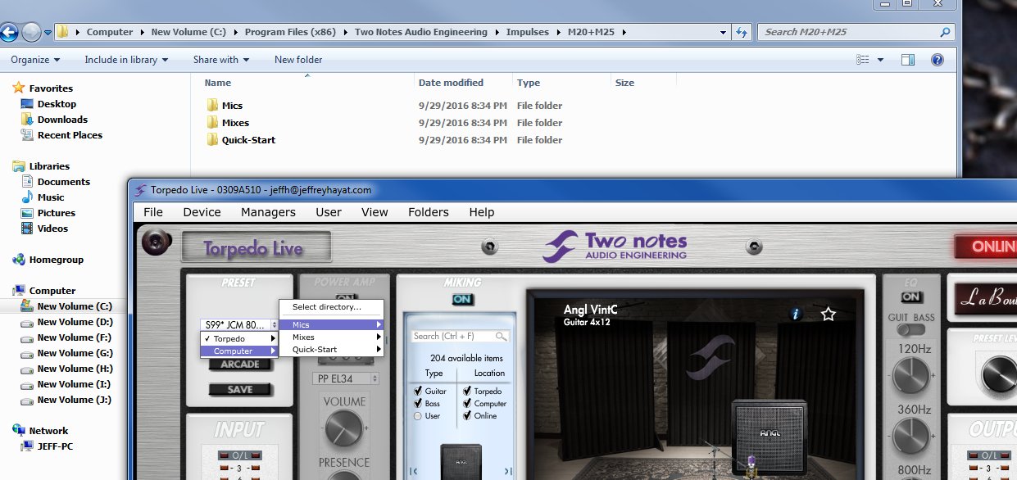Click the magnifier icon in cabinet search
The height and width of the screenshot is (480, 1017).
tap(502, 337)
